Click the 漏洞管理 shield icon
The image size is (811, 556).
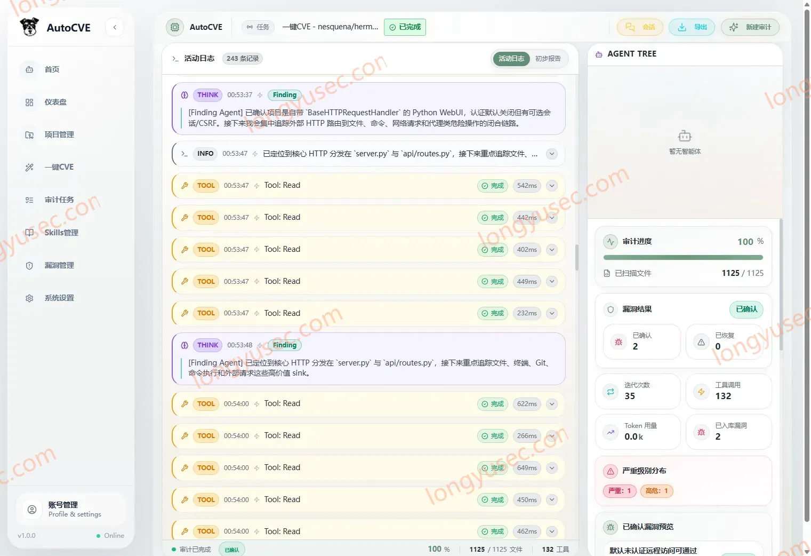pos(29,265)
